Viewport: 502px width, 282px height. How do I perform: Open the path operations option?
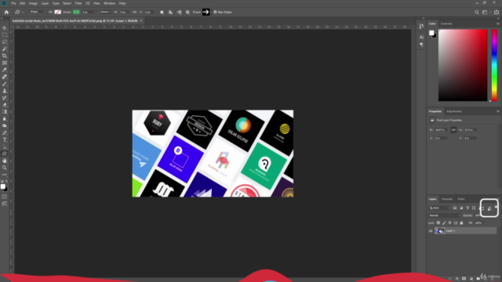(162, 13)
